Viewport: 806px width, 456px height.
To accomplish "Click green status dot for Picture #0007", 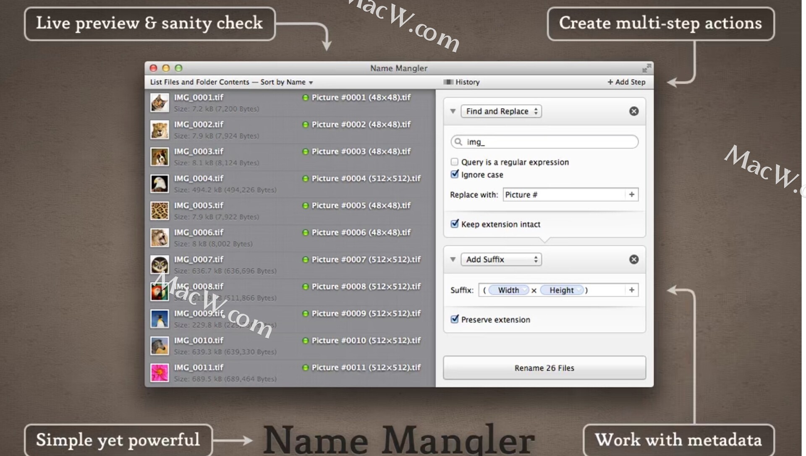I will (x=305, y=260).
